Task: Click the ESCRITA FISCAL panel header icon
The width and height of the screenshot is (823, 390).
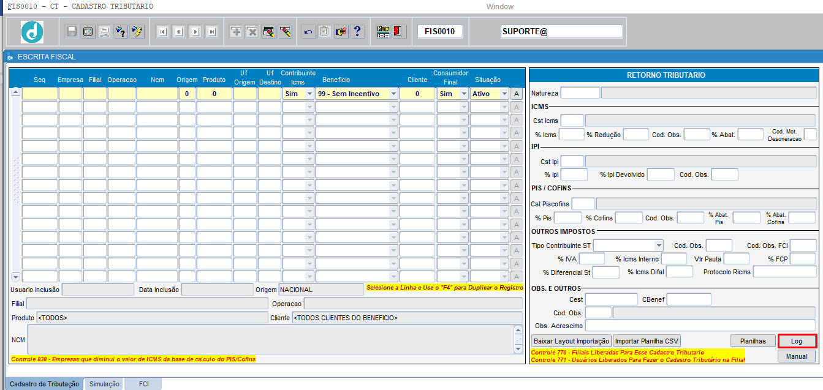Action: tap(10, 57)
